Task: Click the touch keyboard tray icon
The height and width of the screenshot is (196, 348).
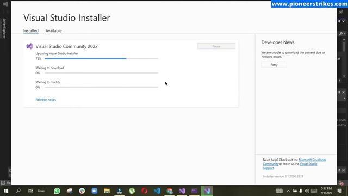Action: tap(314, 191)
